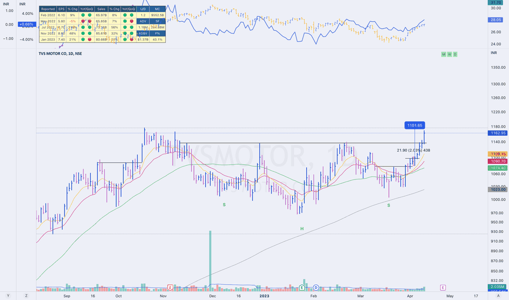Click the red earnings 'E' marker near November
This screenshot has height=300, width=509.
(170, 287)
